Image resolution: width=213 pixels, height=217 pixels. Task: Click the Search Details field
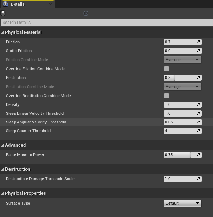point(107,23)
